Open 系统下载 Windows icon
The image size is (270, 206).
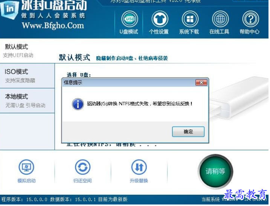pyautogui.click(x=190, y=19)
